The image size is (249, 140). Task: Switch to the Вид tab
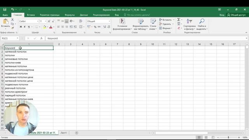[117, 15]
